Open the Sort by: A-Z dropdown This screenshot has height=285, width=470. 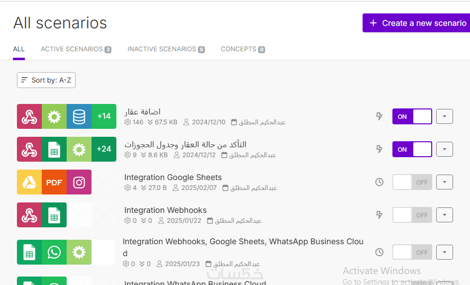coord(46,80)
